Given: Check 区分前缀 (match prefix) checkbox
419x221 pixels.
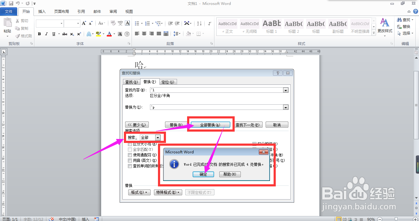Looking at the screenshot, I should pos(255,144).
